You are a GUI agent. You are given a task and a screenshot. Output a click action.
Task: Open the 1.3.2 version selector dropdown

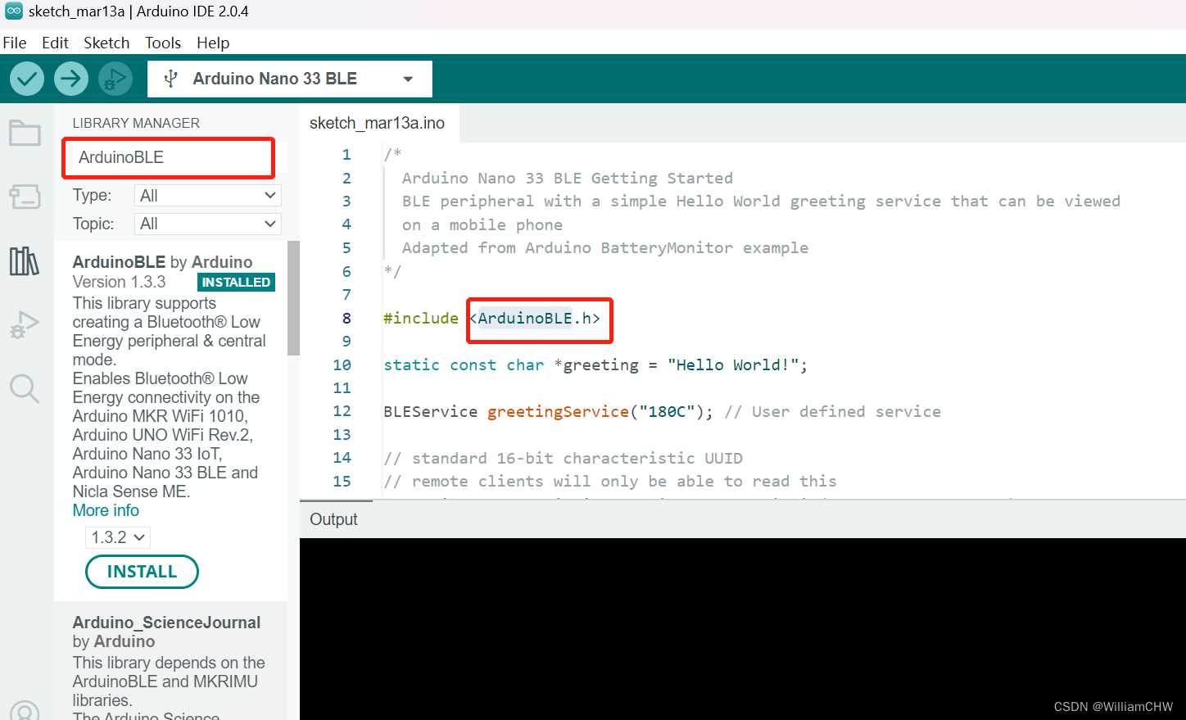coord(118,537)
